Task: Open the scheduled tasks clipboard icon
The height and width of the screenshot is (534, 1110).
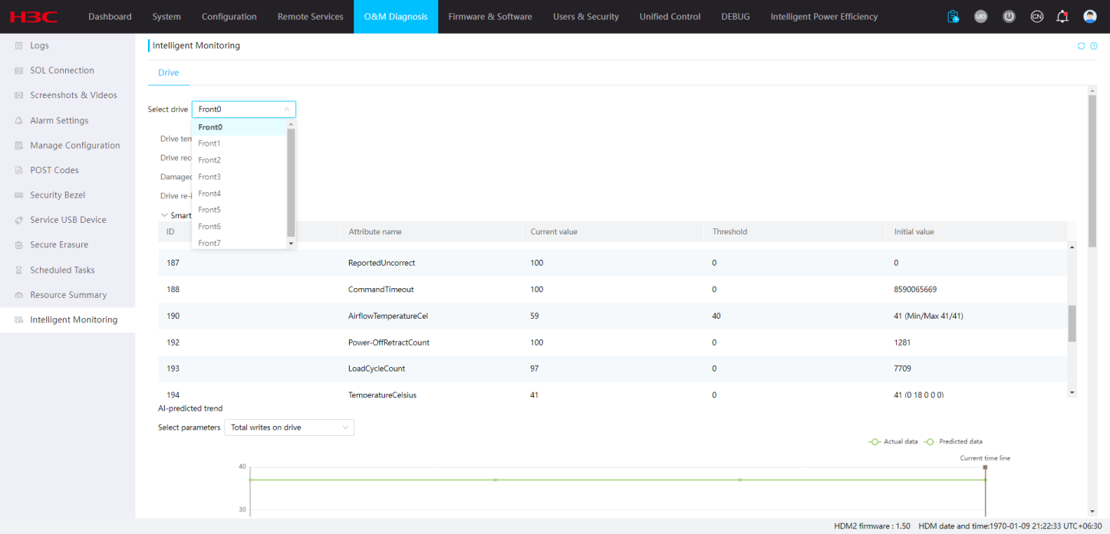Action: [x=953, y=16]
